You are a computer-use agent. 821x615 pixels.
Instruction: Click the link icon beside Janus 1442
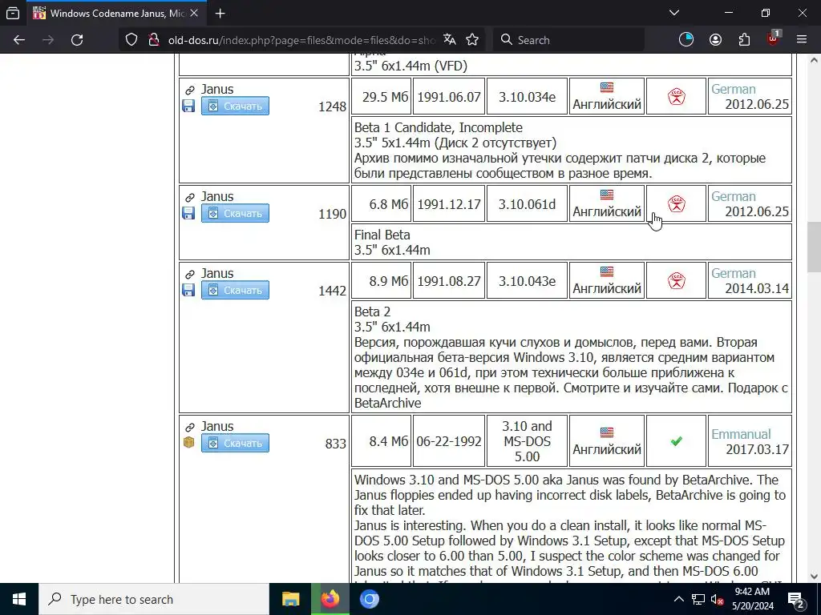point(190,274)
